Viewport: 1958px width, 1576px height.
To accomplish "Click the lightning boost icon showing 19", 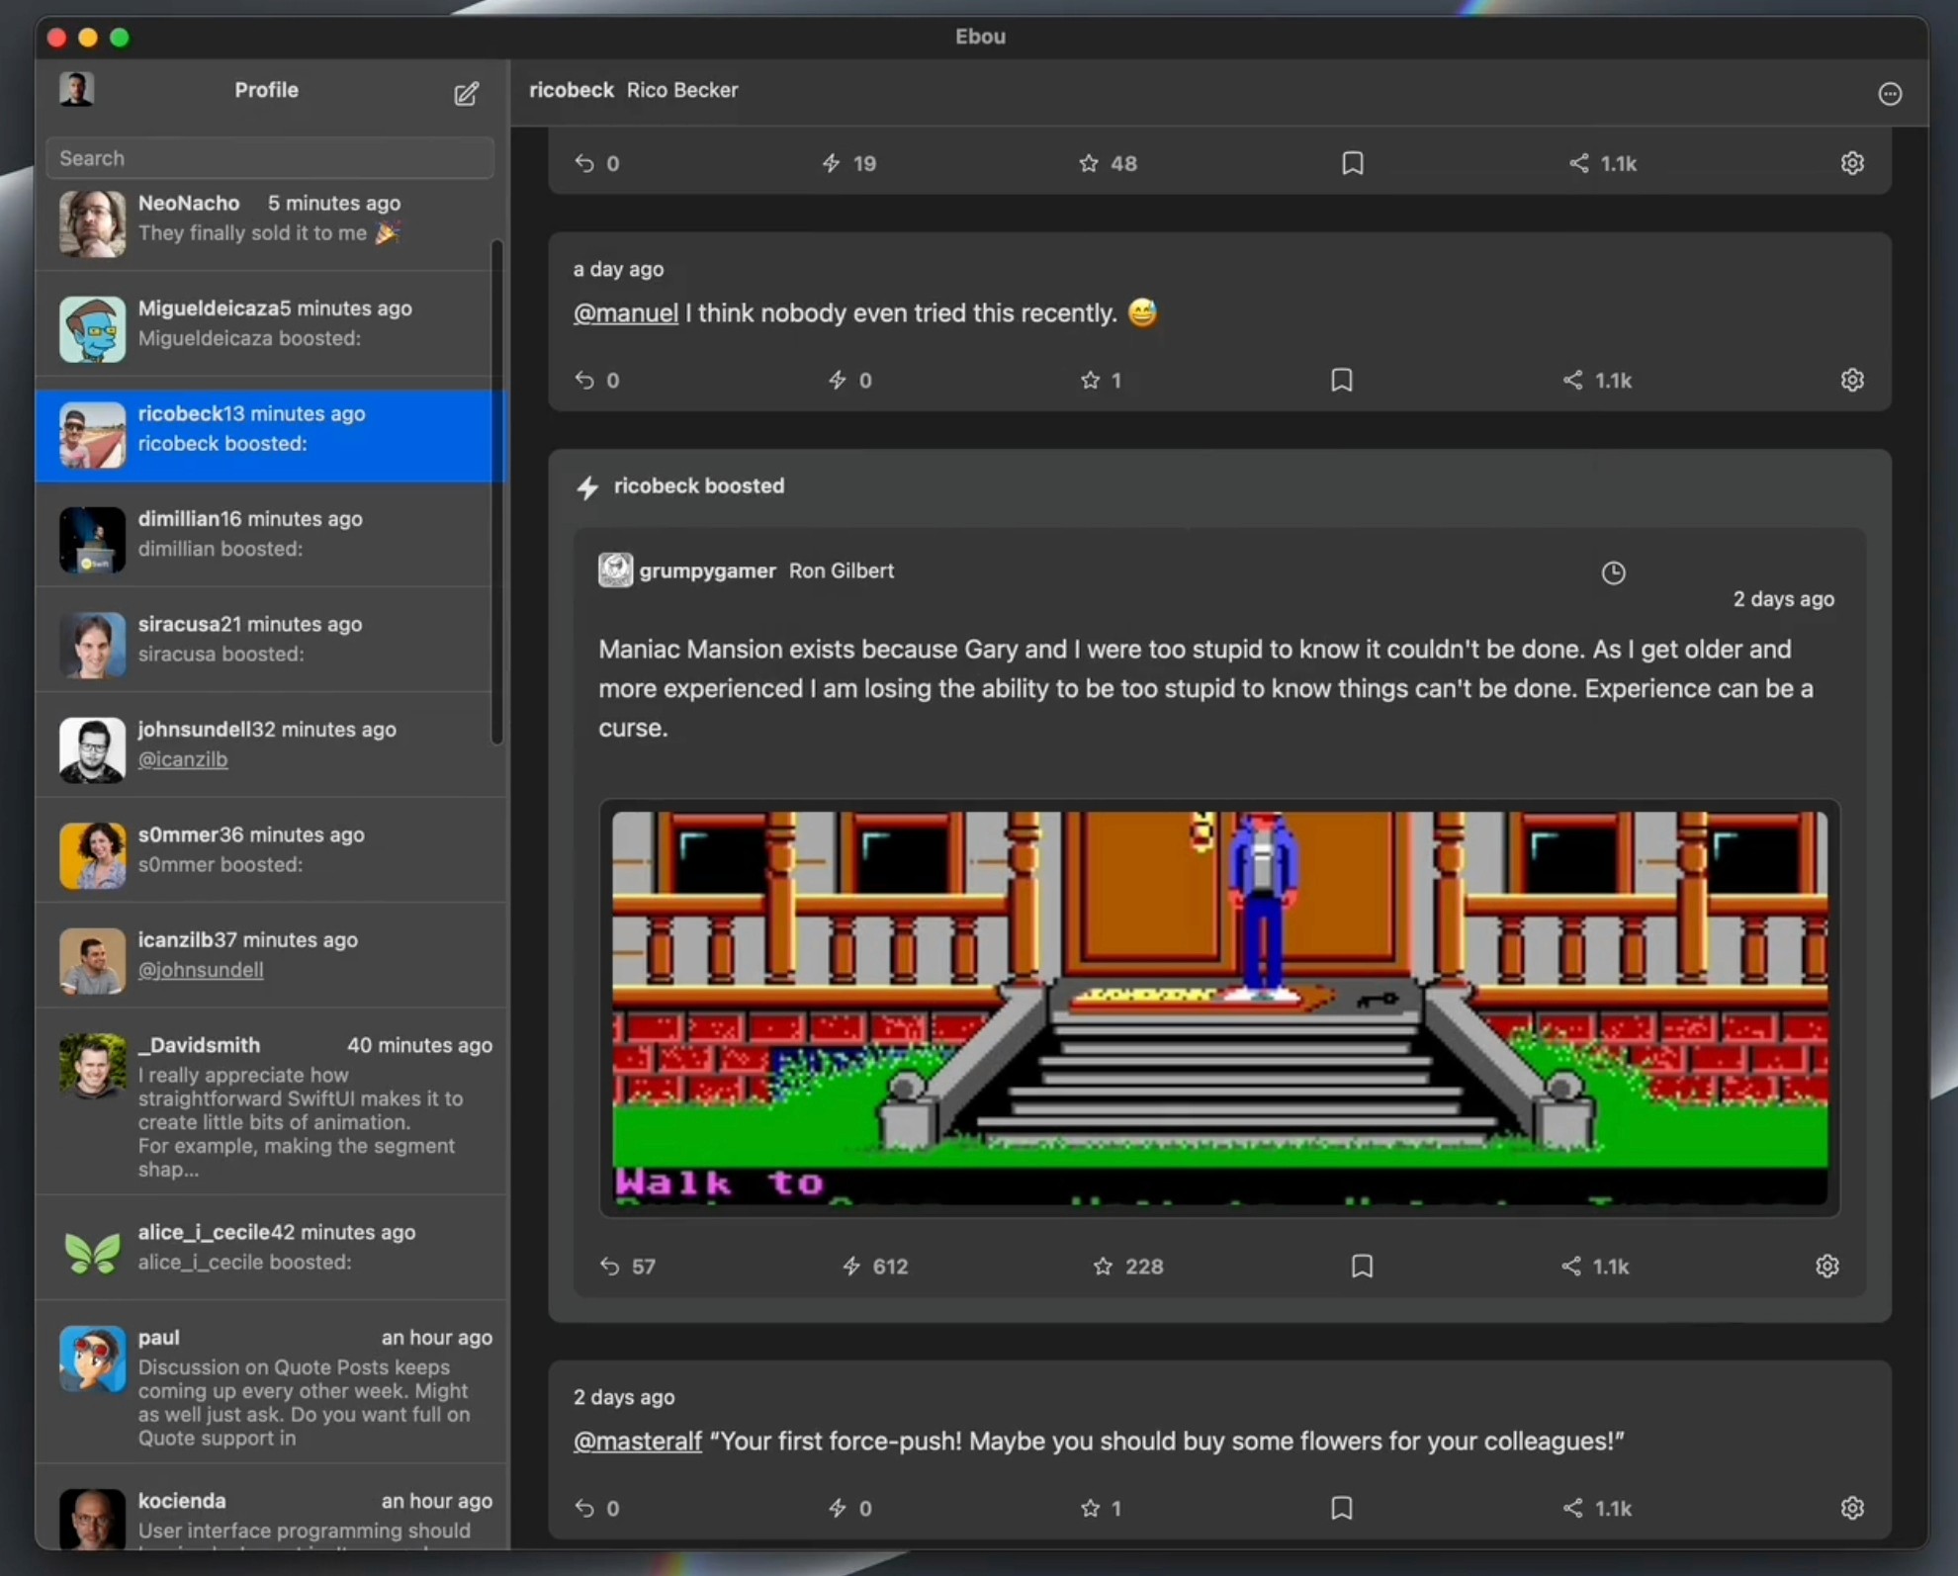I will coord(831,163).
